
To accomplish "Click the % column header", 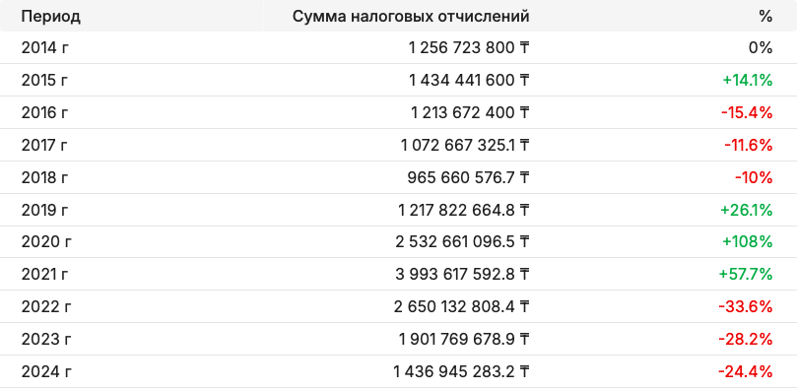I will point(765,16).
